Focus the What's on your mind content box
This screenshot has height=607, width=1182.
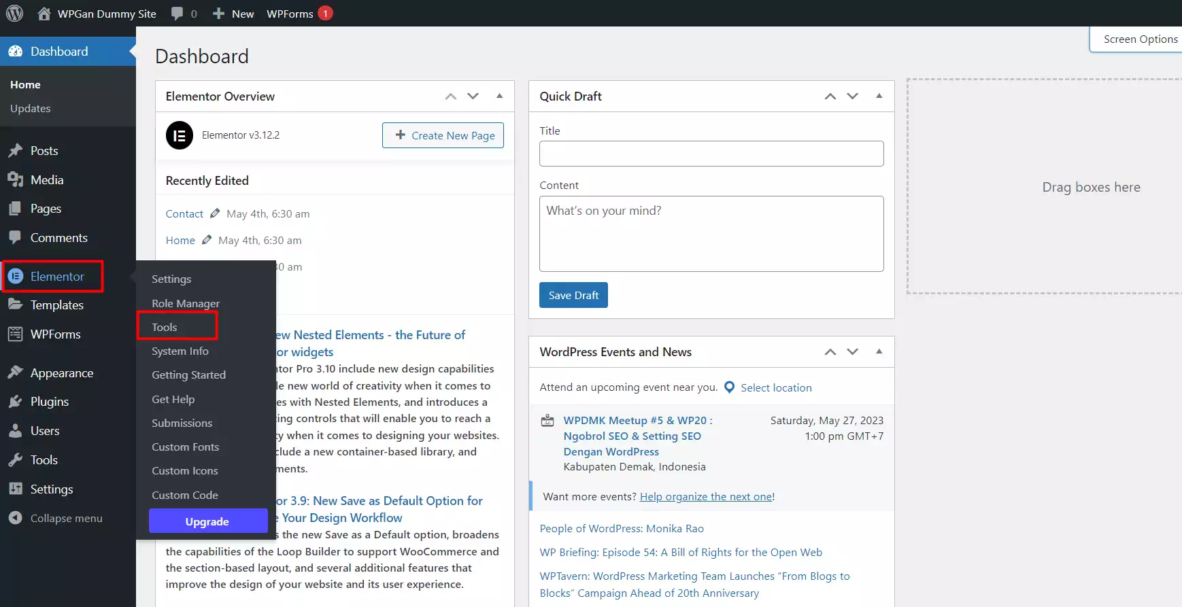pos(711,234)
